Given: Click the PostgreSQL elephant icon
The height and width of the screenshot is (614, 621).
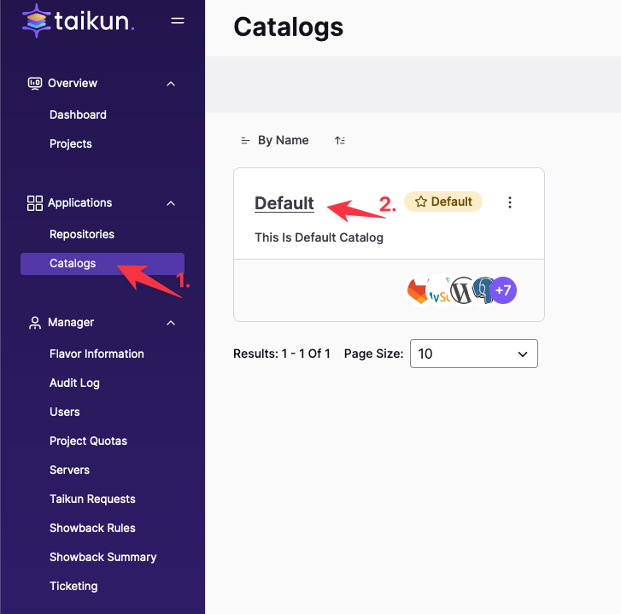Looking at the screenshot, I should coord(483,289).
